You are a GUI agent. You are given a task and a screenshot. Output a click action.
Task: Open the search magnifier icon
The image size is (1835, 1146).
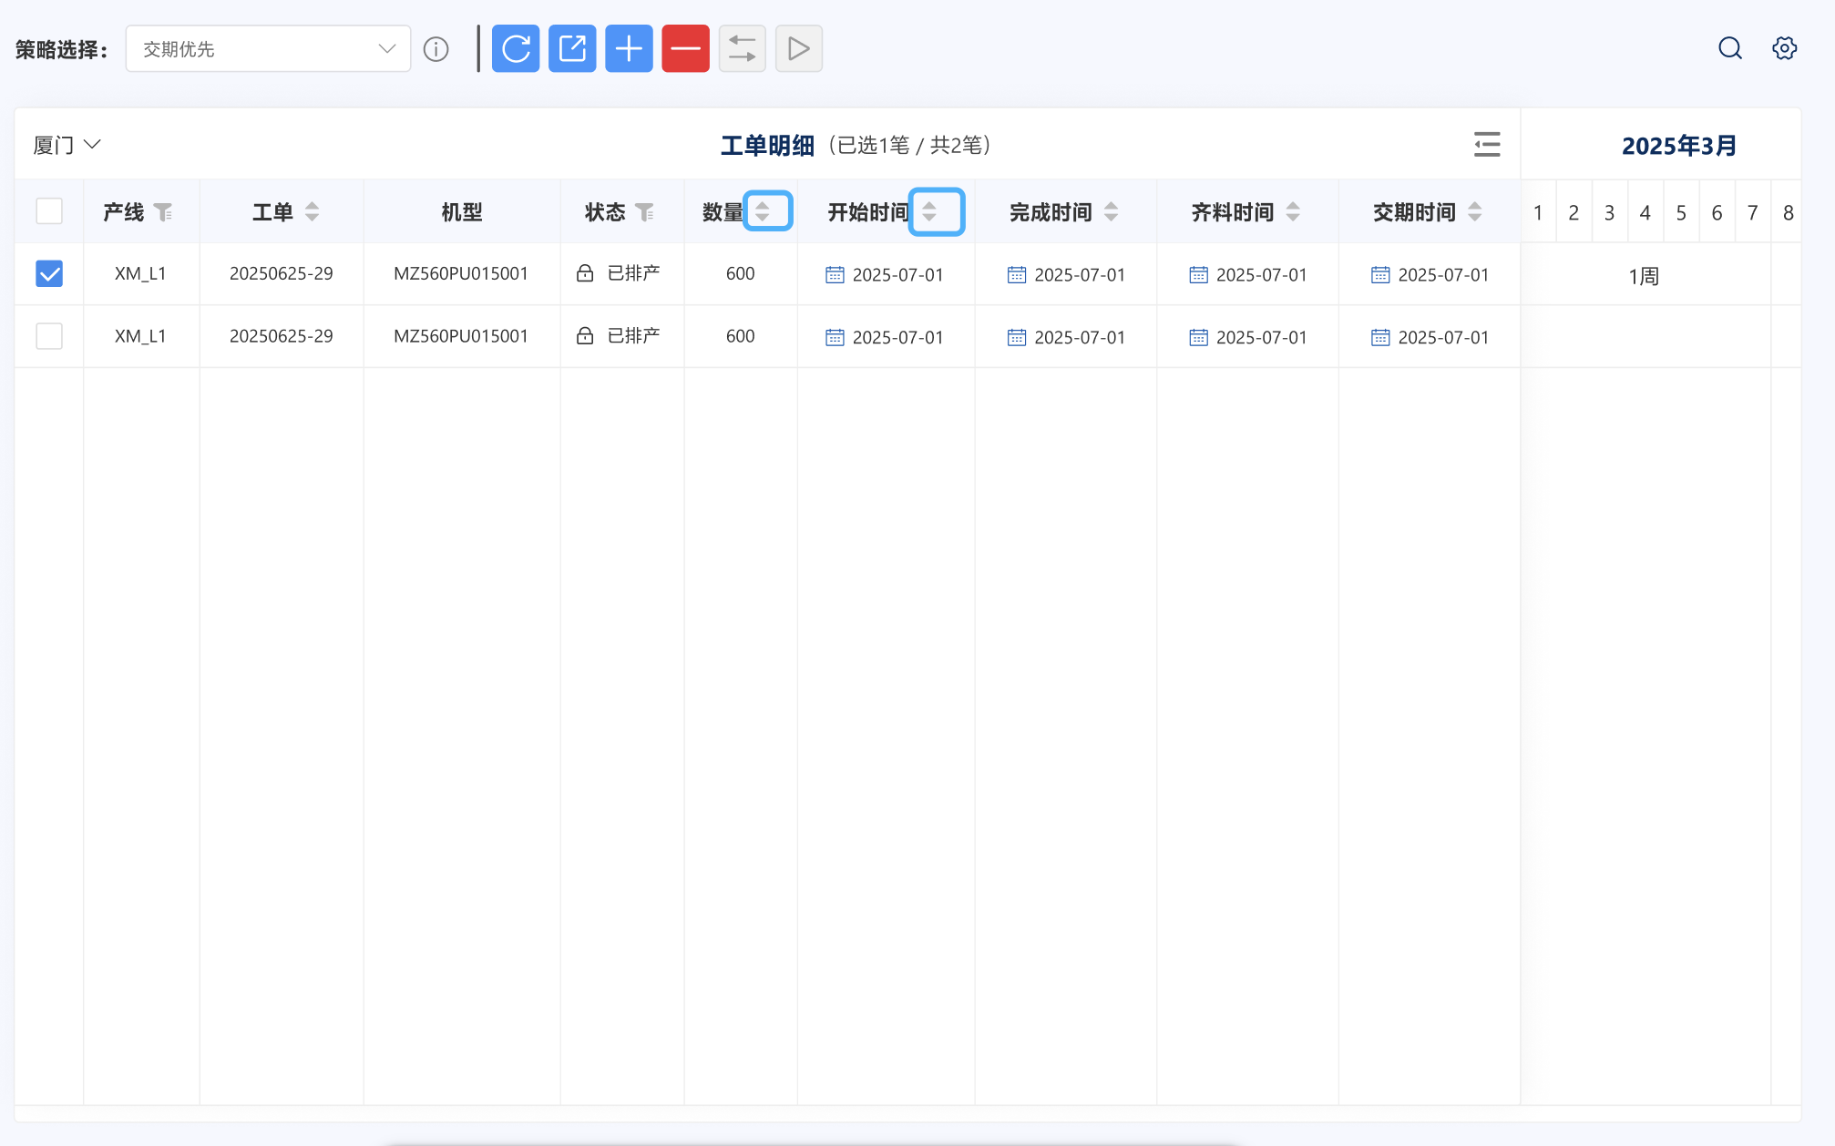click(x=1729, y=48)
